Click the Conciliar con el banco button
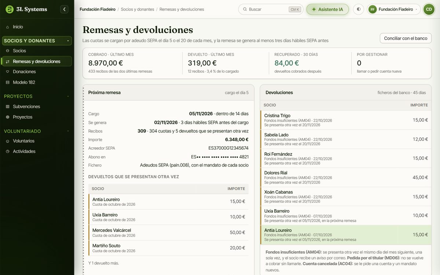Viewport: 440px width, 275px height. click(406, 38)
